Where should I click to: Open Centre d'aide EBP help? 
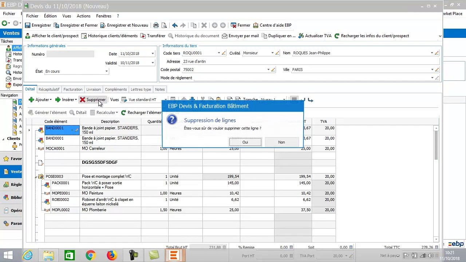click(x=272, y=25)
